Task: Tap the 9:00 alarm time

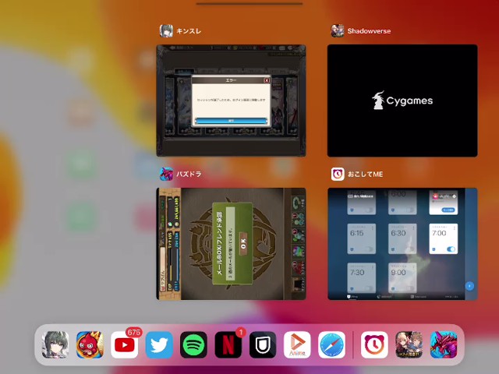Action: [398, 273]
